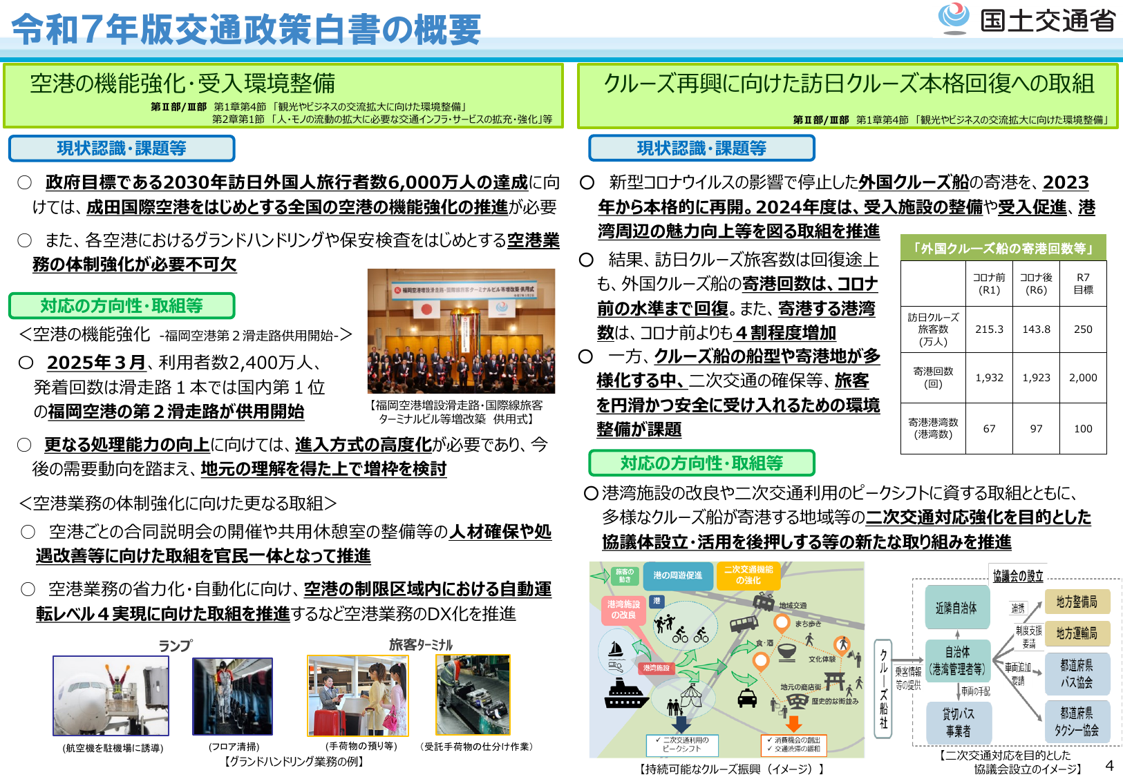Expand the left 現状認識・課題等 section header
This screenshot has width=1123, height=777.
(121, 148)
